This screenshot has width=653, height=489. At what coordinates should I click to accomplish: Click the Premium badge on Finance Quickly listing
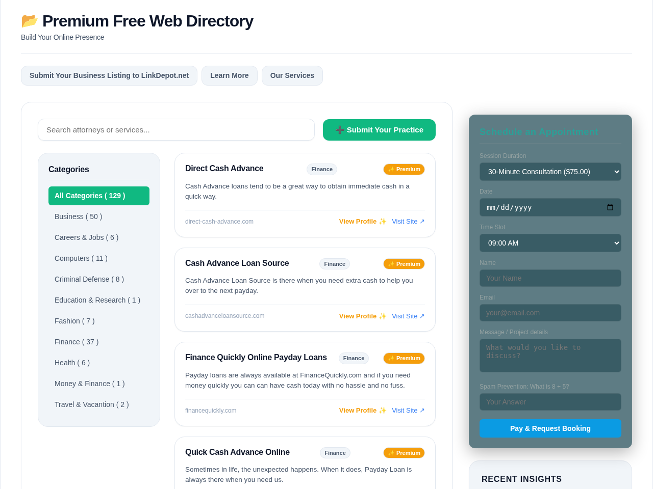tap(404, 358)
